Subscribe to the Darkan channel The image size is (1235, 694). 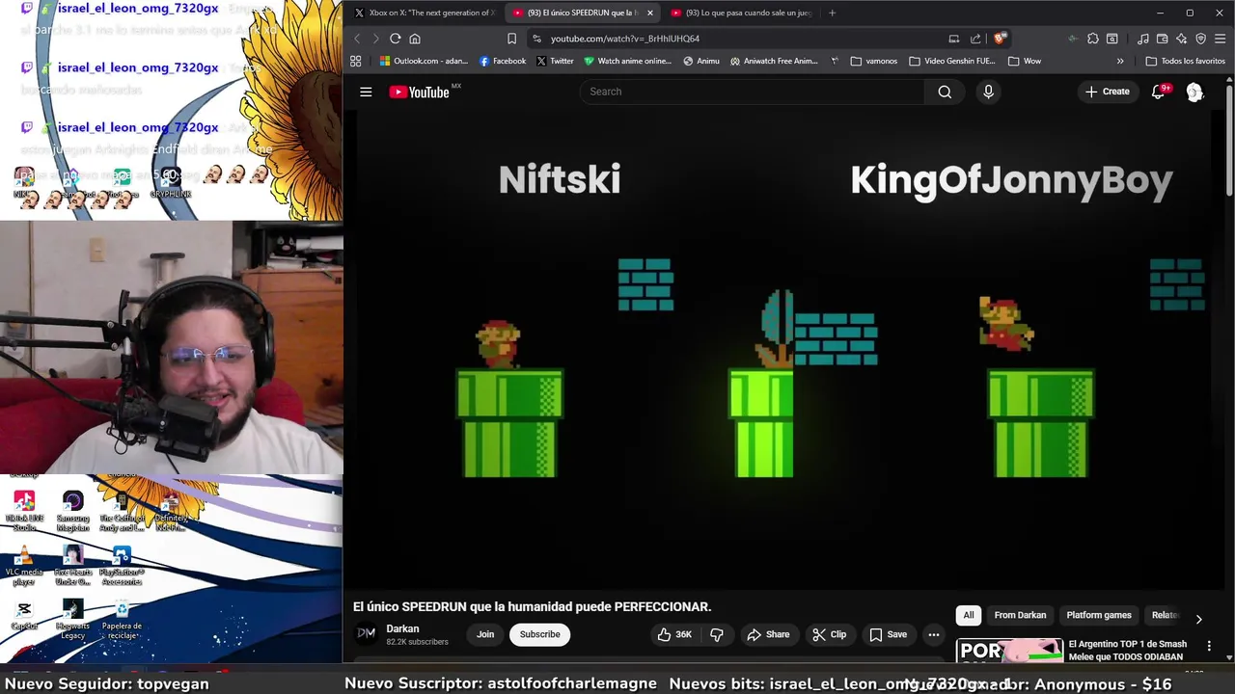click(539, 634)
